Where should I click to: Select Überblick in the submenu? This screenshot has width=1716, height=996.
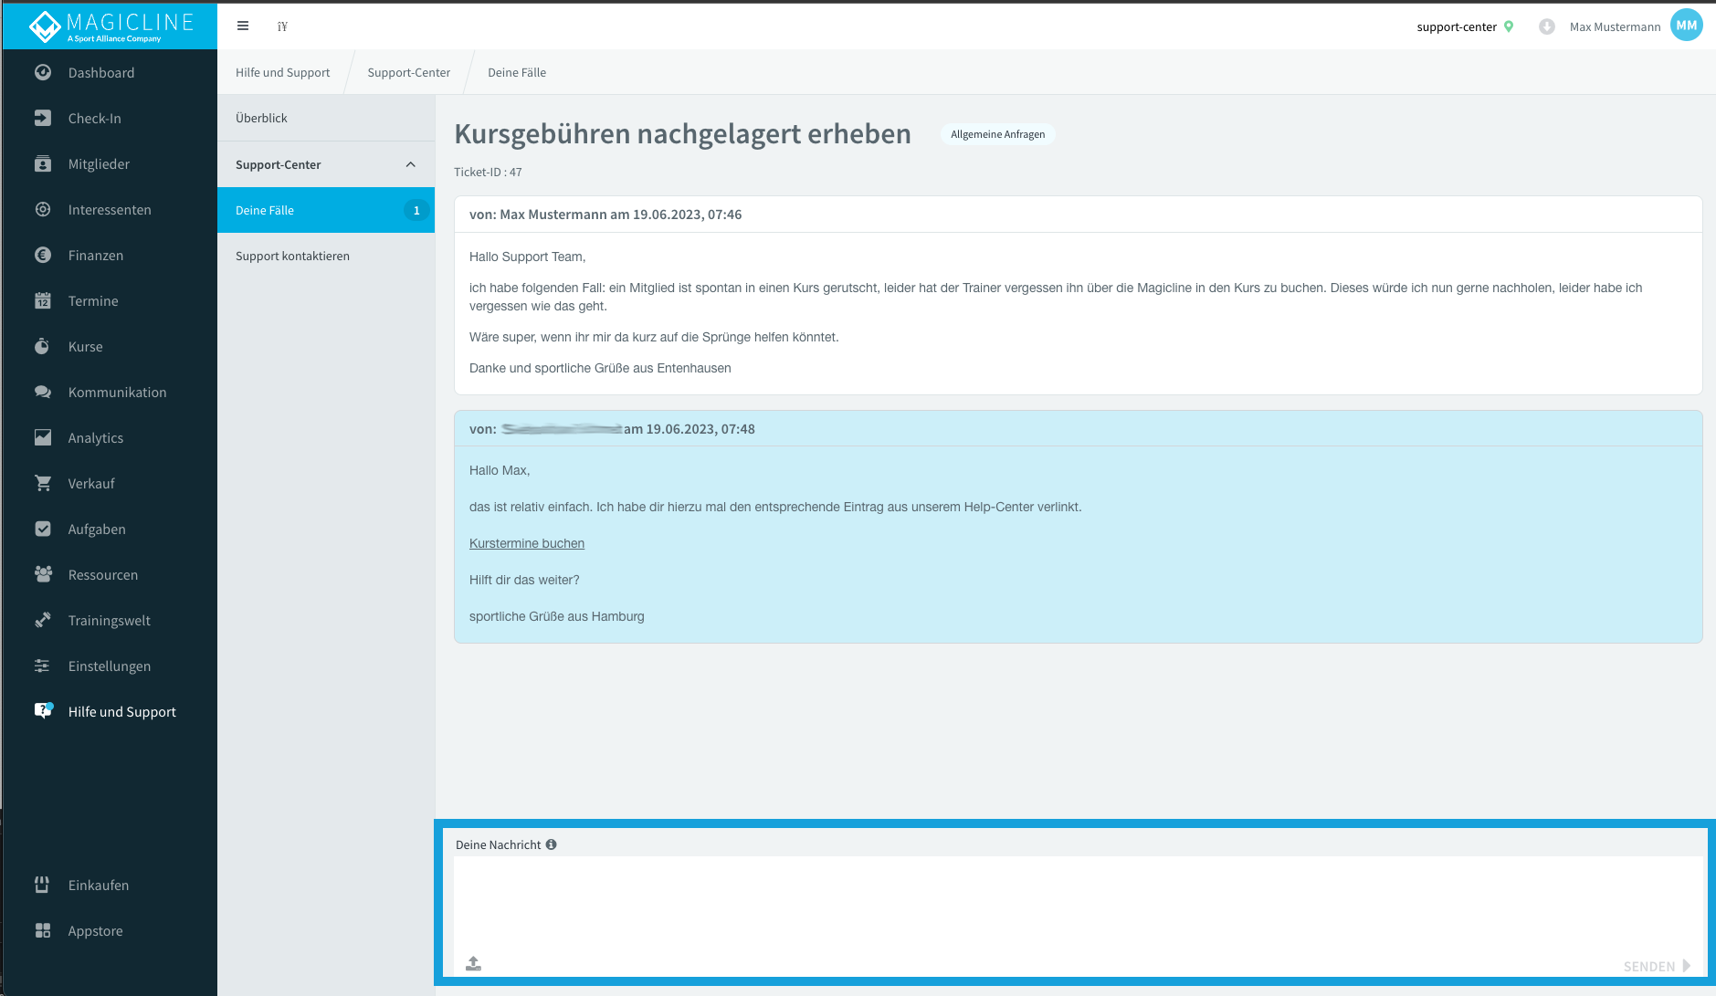(x=261, y=118)
